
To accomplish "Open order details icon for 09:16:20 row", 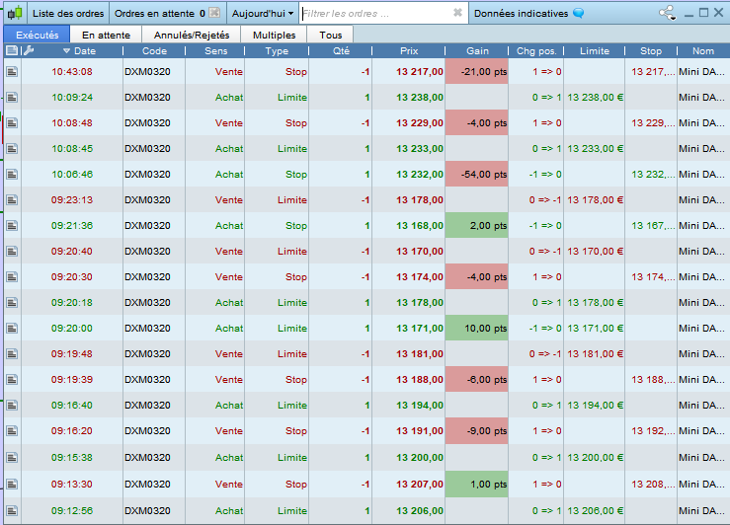I will (12, 430).
